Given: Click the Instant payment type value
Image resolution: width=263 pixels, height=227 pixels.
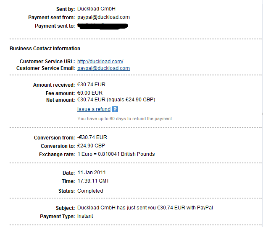Looking at the screenshot, I should tap(85, 216).
